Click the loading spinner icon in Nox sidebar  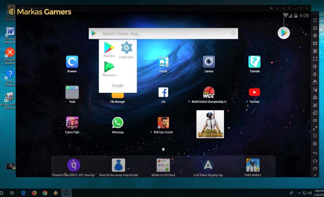click(315, 136)
